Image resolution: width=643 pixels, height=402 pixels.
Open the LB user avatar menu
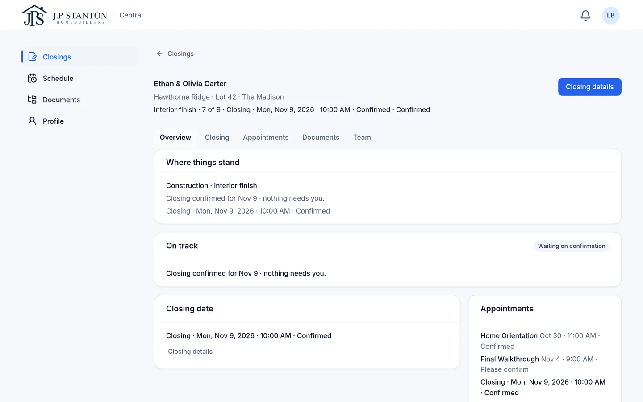(x=610, y=16)
